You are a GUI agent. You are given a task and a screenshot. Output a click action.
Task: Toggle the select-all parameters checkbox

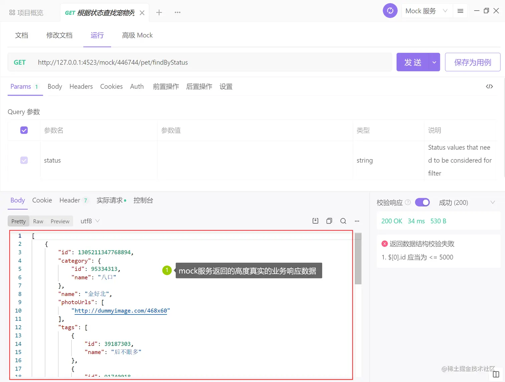(24, 130)
